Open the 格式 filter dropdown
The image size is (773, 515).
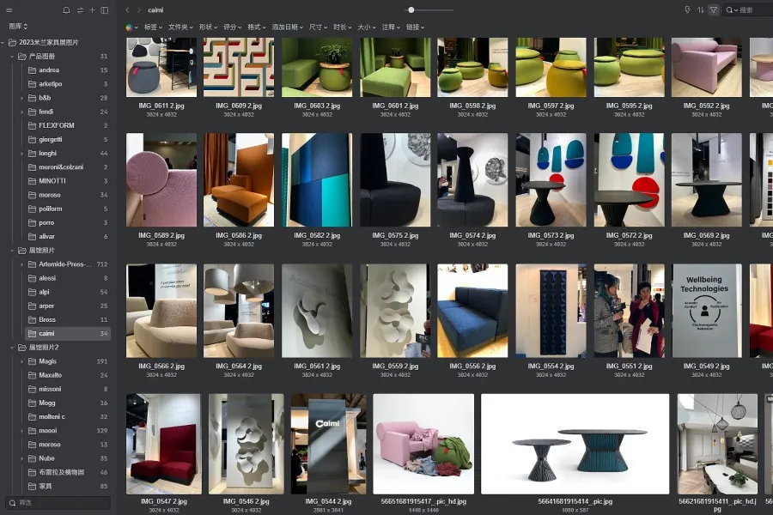[x=256, y=27]
